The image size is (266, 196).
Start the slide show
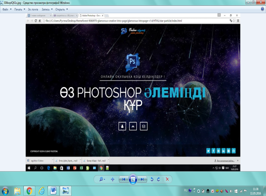click(x=133, y=179)
